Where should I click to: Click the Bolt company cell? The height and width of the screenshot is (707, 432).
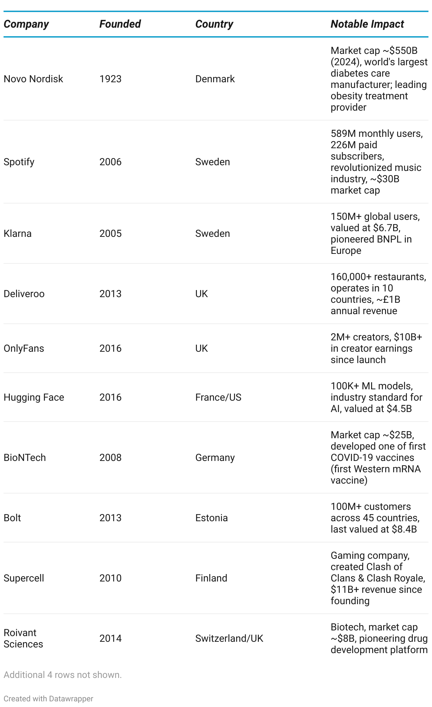point(12,518)
